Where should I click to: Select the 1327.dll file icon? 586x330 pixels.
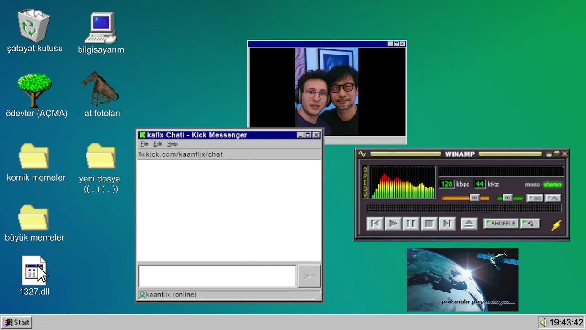[x=34, y=270]
